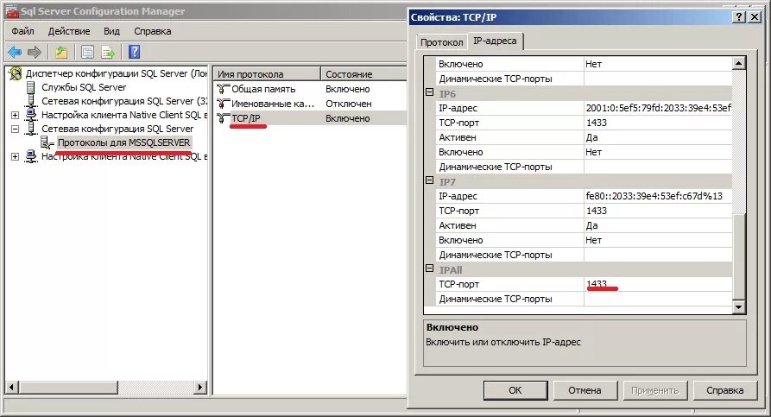Select the Протоколы для MSSQLSERVER tree item
Screen dimensions: 771x417
click(x=124, y=142)
